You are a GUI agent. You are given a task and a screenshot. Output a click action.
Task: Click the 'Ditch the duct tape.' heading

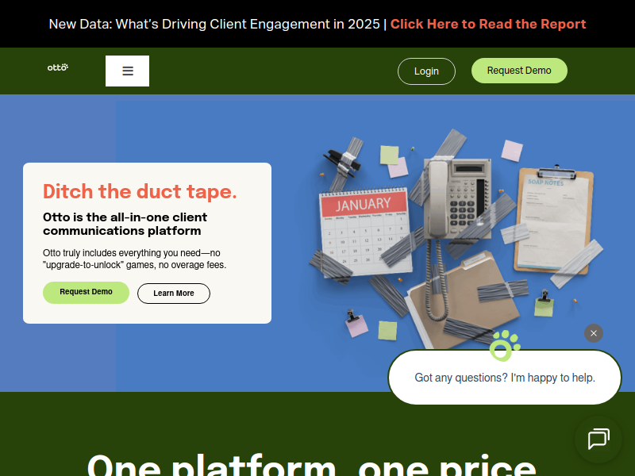(x=140, y=191)
